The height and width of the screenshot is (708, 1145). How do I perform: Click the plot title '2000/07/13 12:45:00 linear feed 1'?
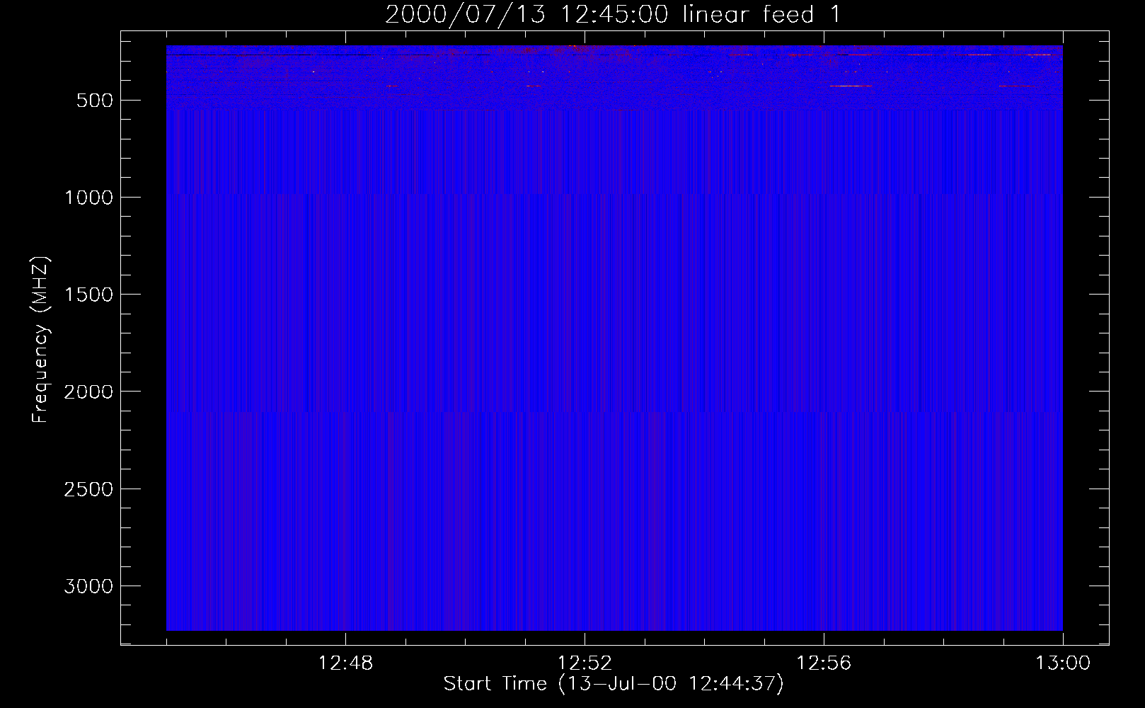tap(614, 13)
